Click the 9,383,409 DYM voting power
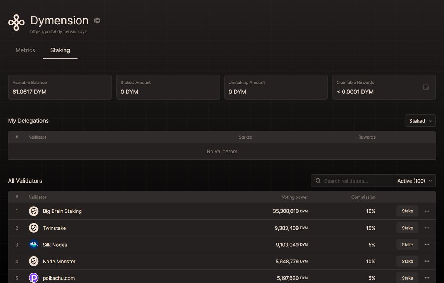 coord(291,228)
